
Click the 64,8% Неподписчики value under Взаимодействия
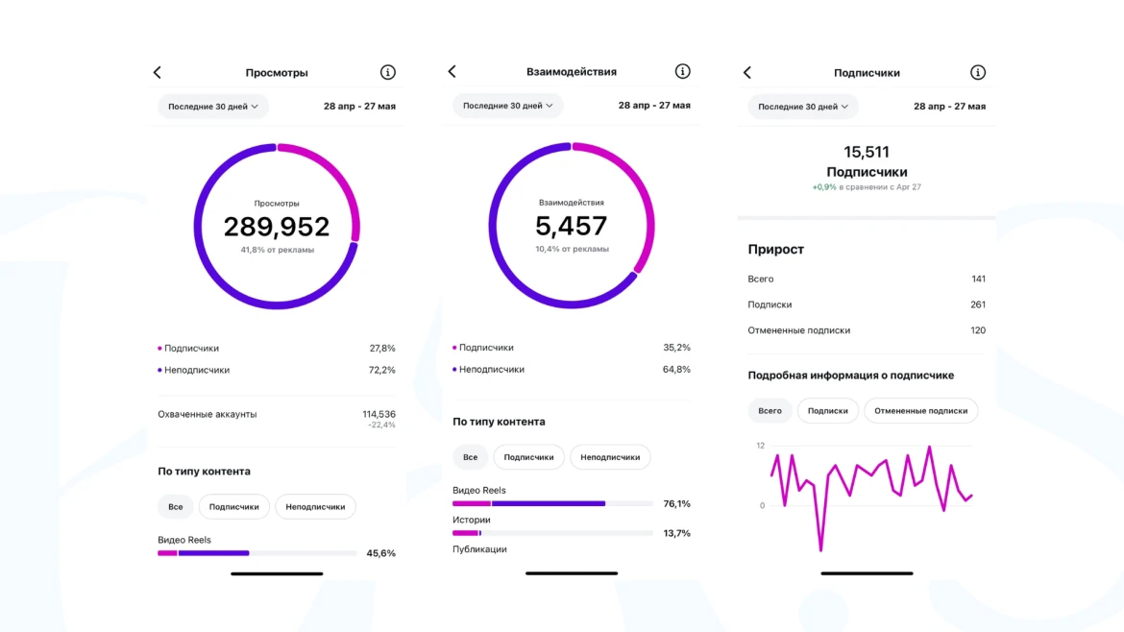676,369
